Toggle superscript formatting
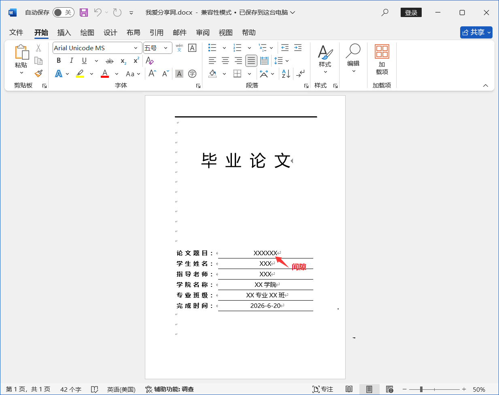This screenshot has width=499, height=395. click(136, 61)
